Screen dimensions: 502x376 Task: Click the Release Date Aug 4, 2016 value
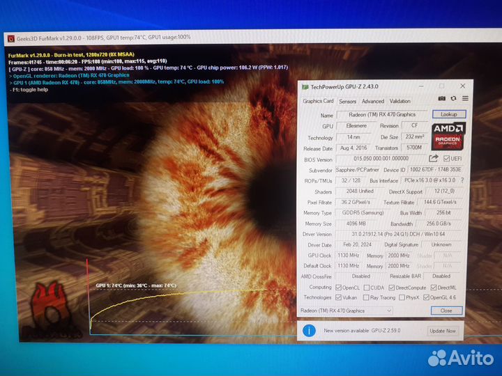point(353,148)
